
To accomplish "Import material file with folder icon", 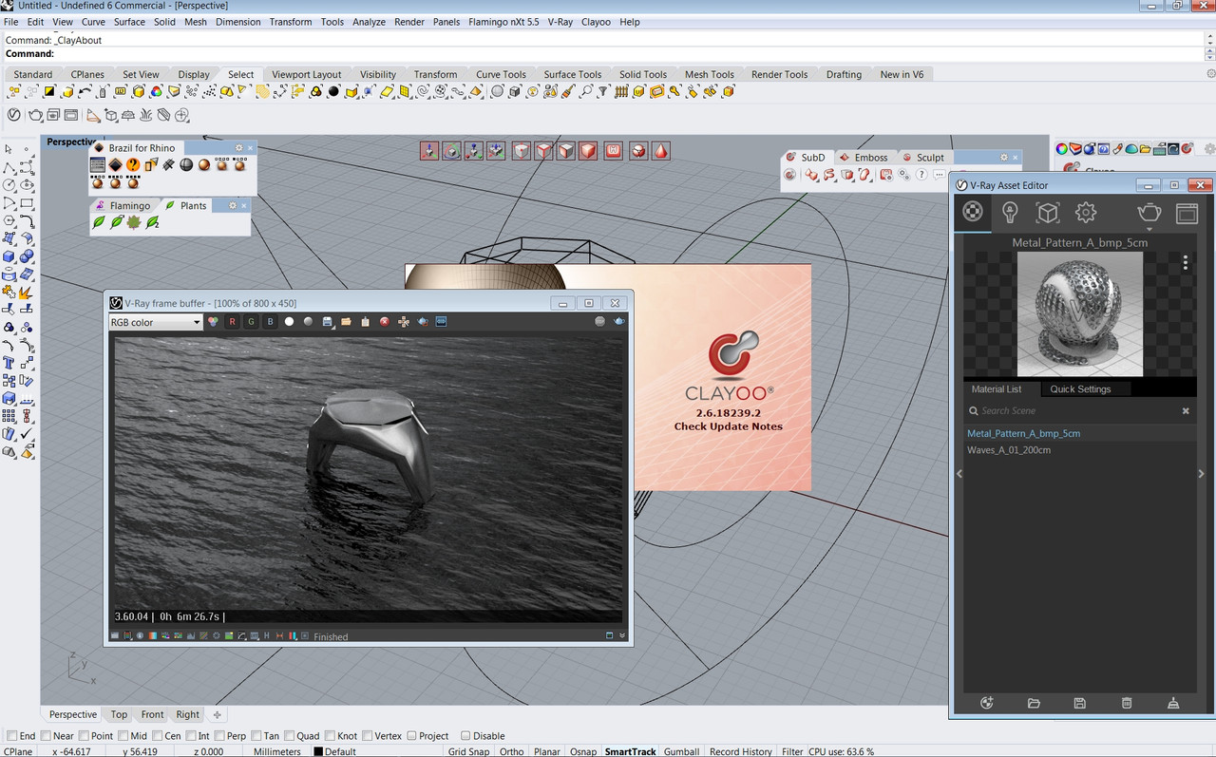I will [x=1034, y=703].
